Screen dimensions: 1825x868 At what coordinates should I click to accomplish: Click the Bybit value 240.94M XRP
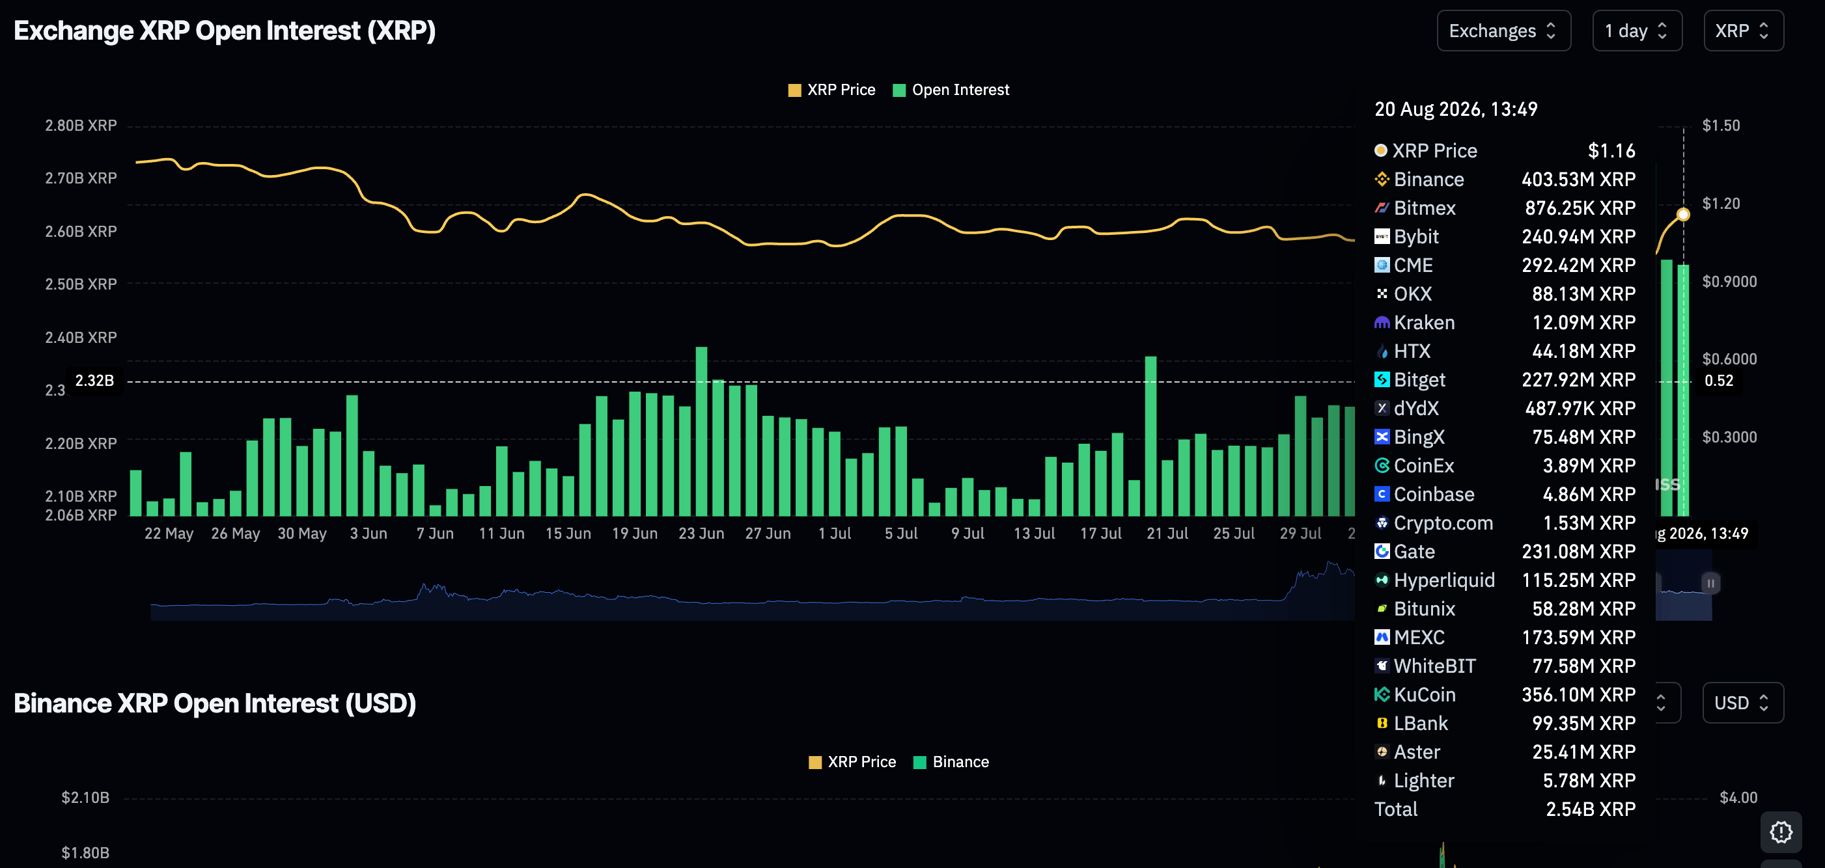tap(1578, 236)
